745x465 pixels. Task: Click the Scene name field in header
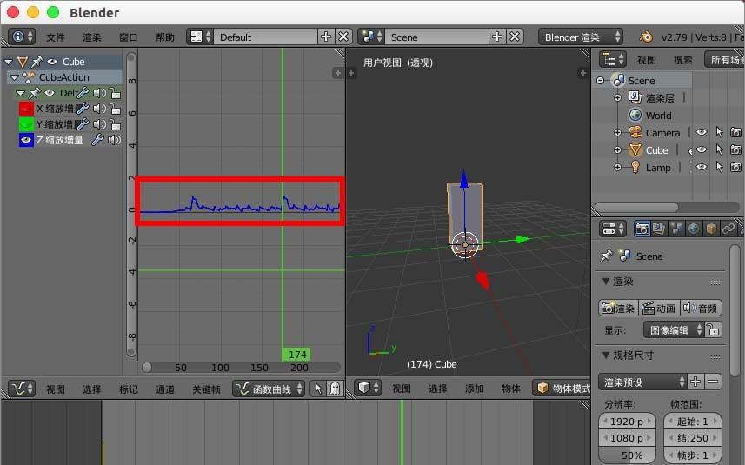pyautogui.click(x=436, y=37)
